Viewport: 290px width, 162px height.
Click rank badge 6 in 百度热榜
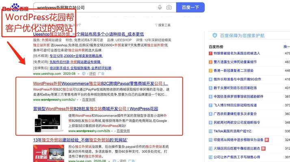click(210, 96)
